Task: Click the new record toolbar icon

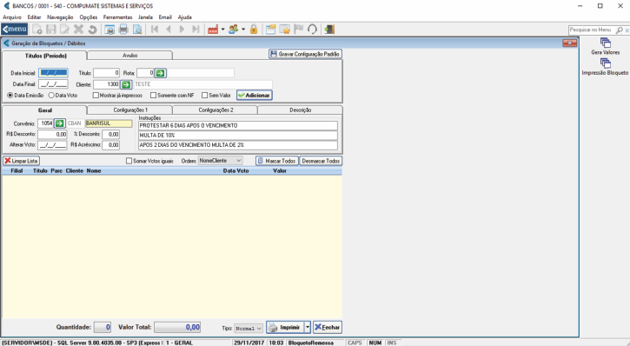Action: tap(37, 29)
